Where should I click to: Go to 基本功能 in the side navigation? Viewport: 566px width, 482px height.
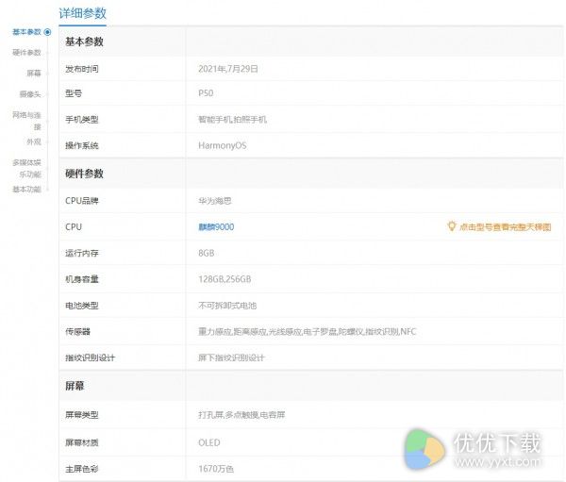26,190
